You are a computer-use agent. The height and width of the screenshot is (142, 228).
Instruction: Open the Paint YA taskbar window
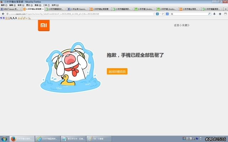99,139
